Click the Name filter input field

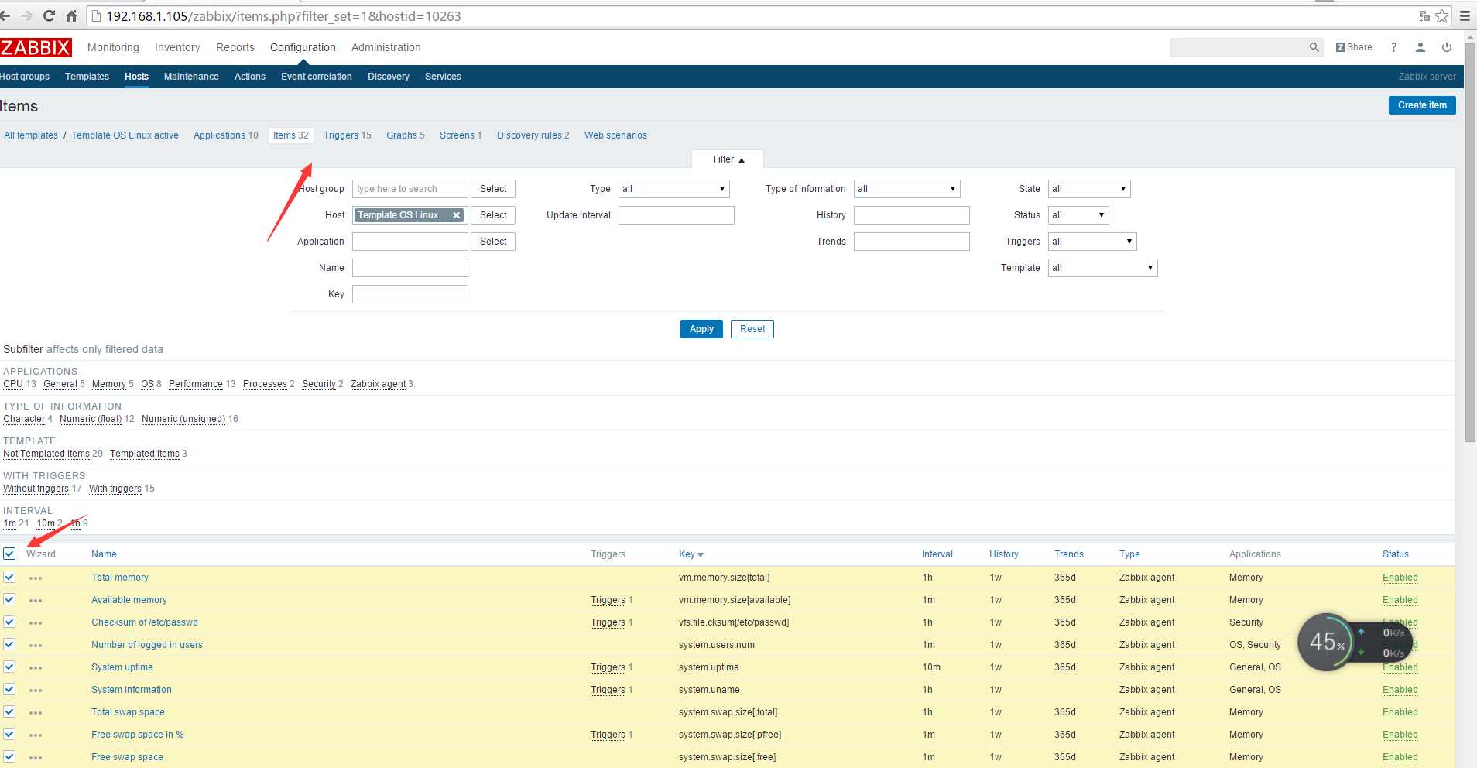point(410,268)
